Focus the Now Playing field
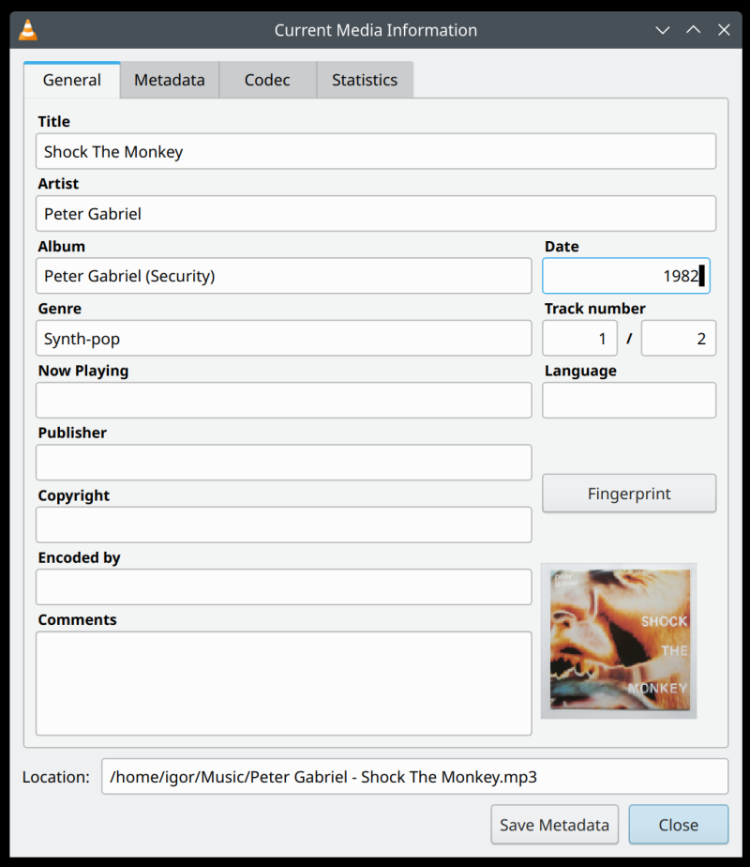 click(x=281, y=400)
